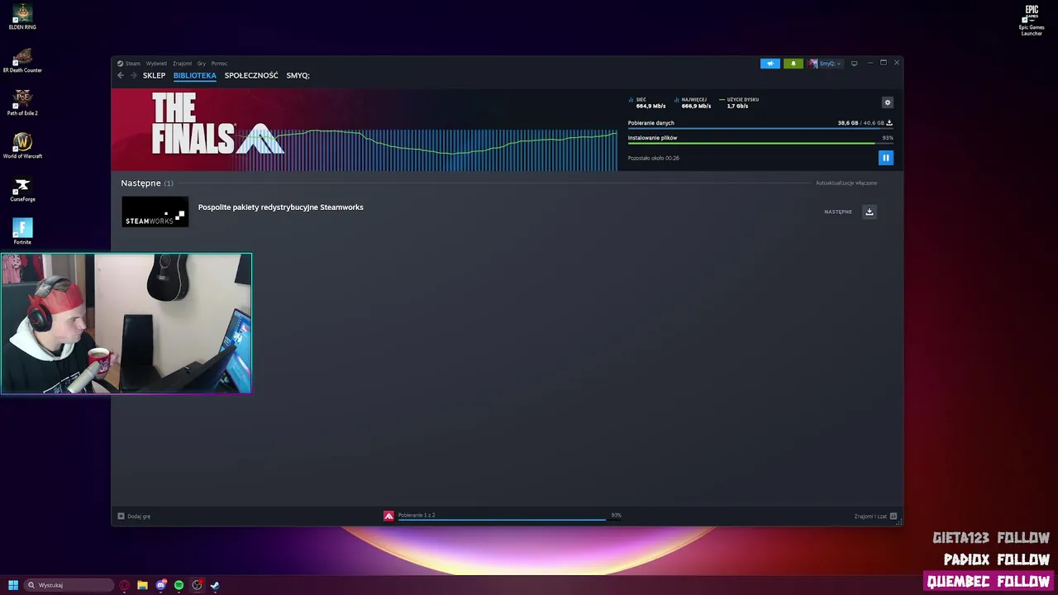Click the 'Dodaj grę' button

tap(134, 516)
